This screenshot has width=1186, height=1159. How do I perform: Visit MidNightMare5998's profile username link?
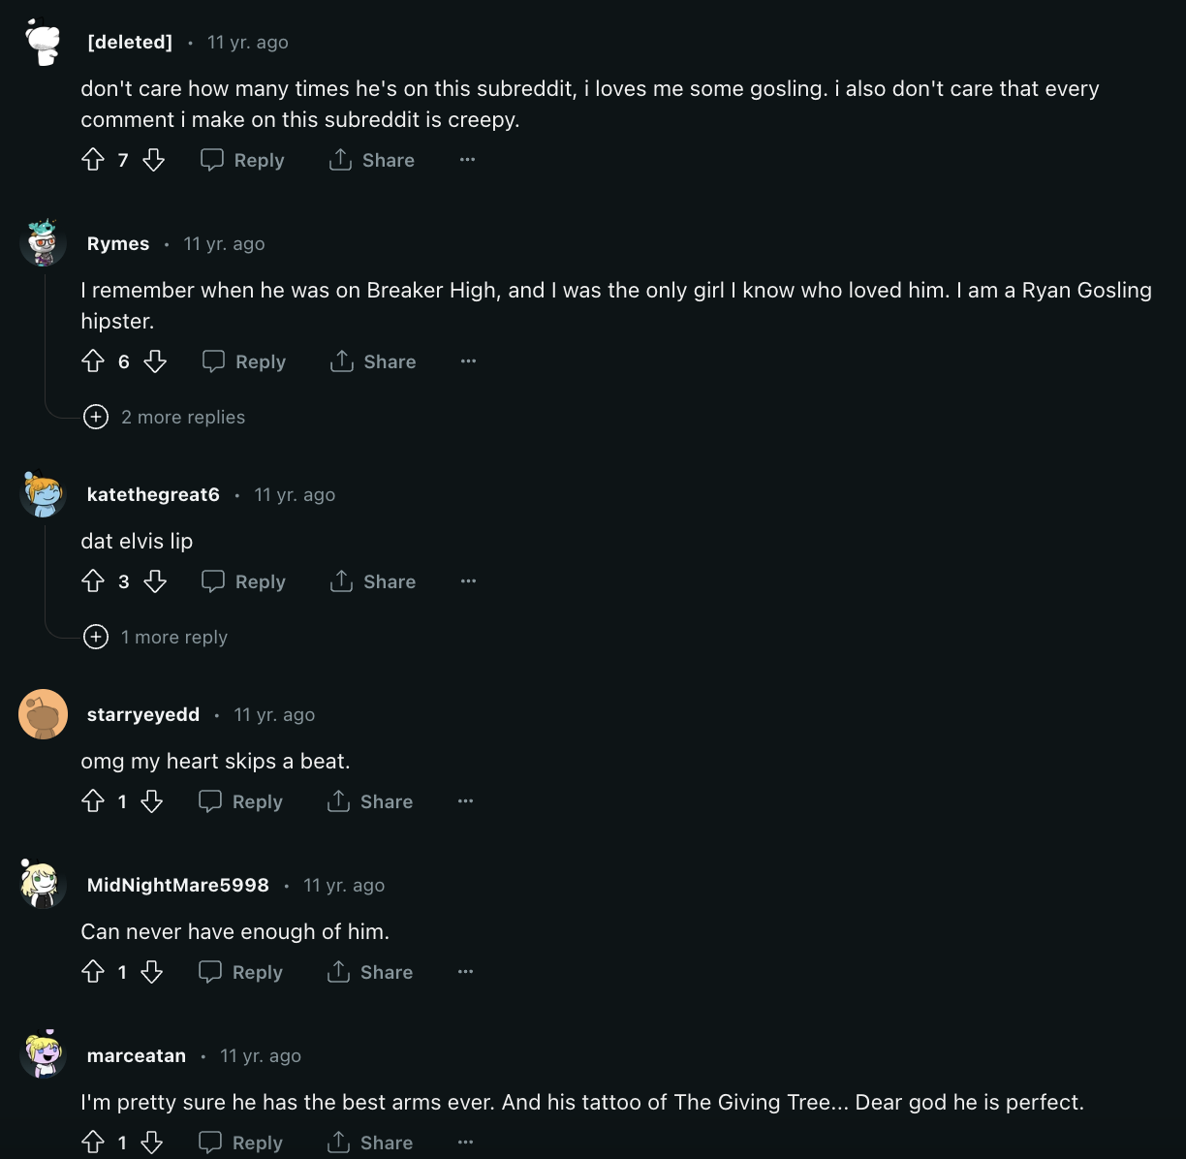[178, 885]
